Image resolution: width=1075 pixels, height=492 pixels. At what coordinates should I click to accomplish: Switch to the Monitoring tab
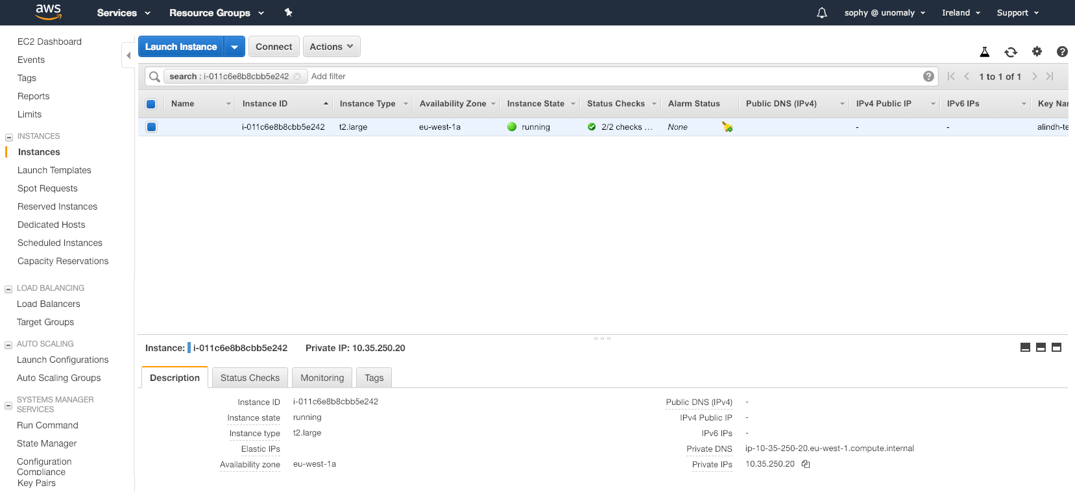(322, 378)
